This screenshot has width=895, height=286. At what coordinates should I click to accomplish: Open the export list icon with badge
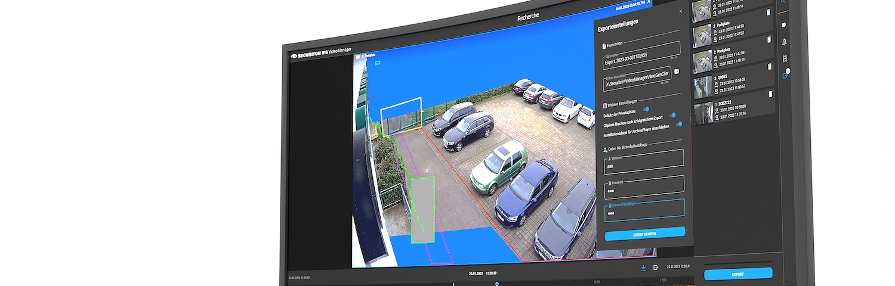tap(785, 76)
